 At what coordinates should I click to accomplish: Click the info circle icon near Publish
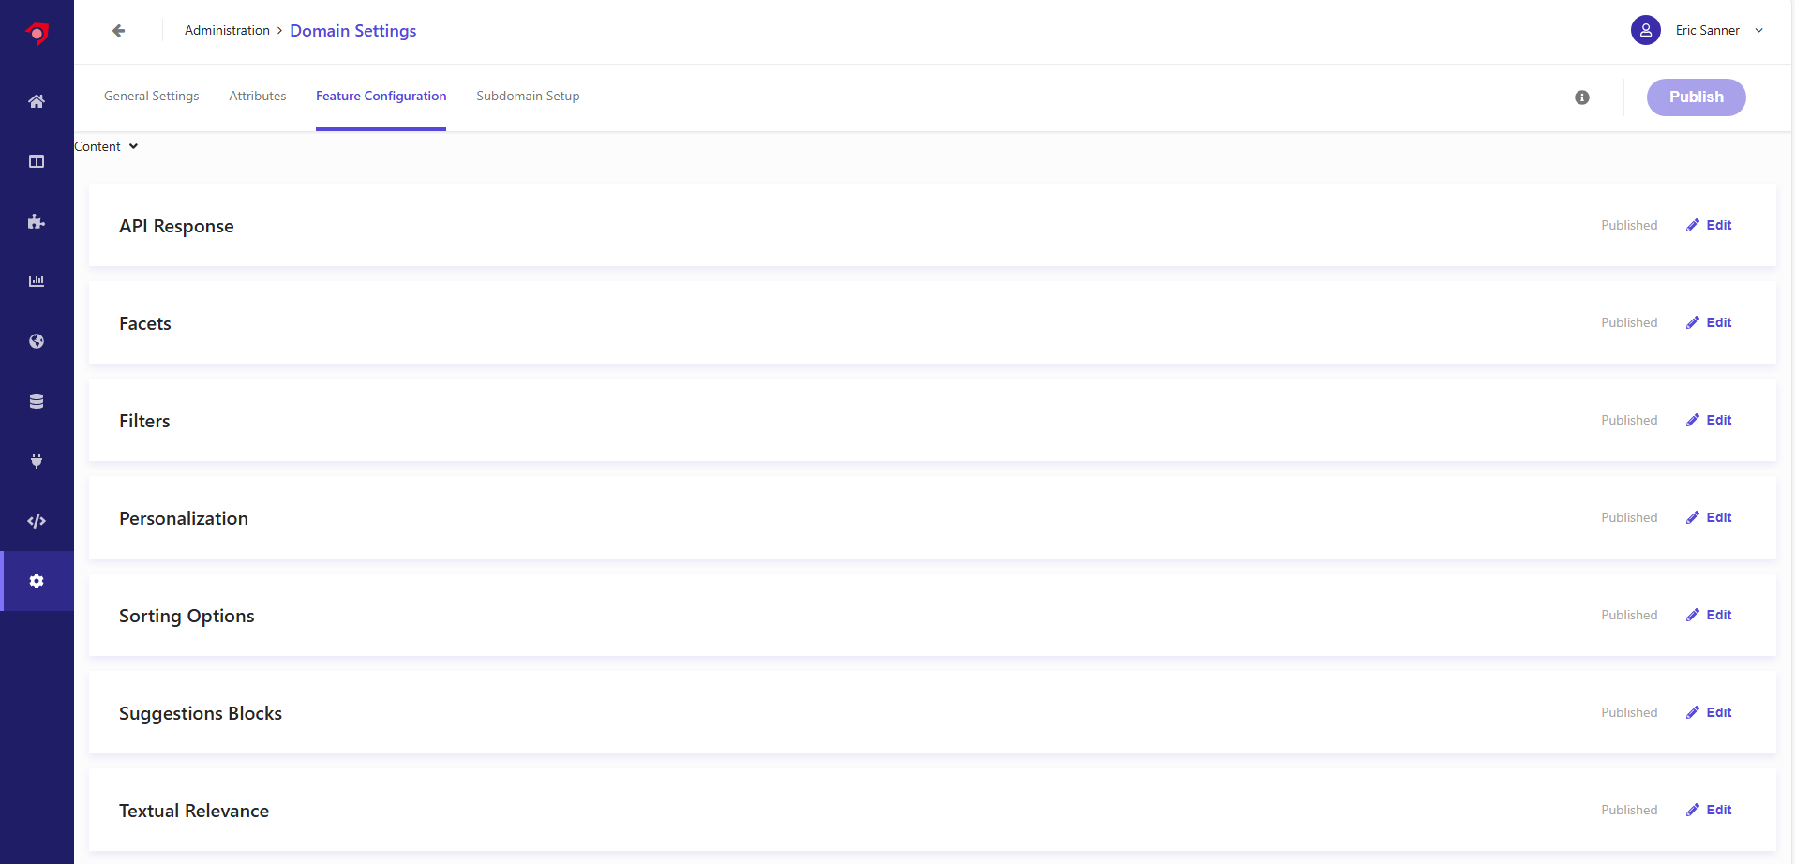pos(1582,97)
